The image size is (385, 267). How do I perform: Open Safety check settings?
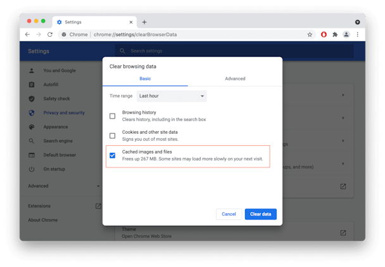(56, 98)
